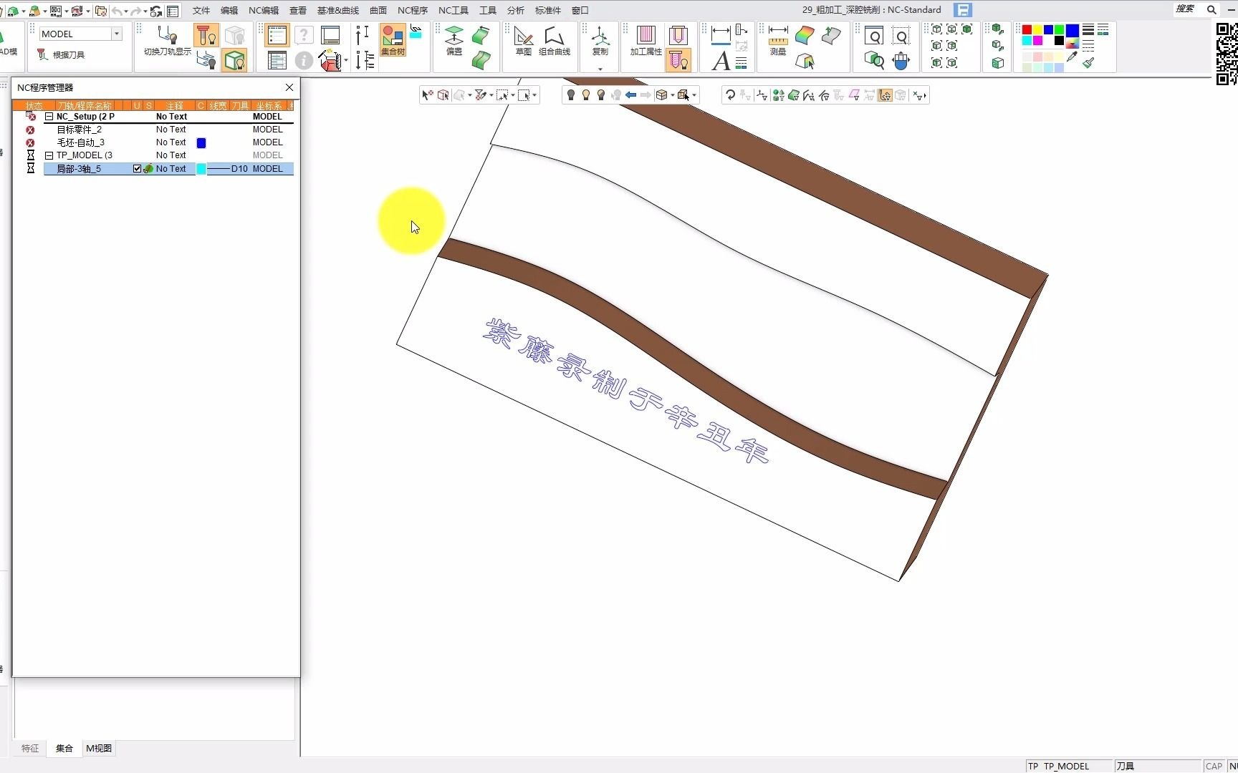Toggle the 集合树 sets tree button

[393, 40]
